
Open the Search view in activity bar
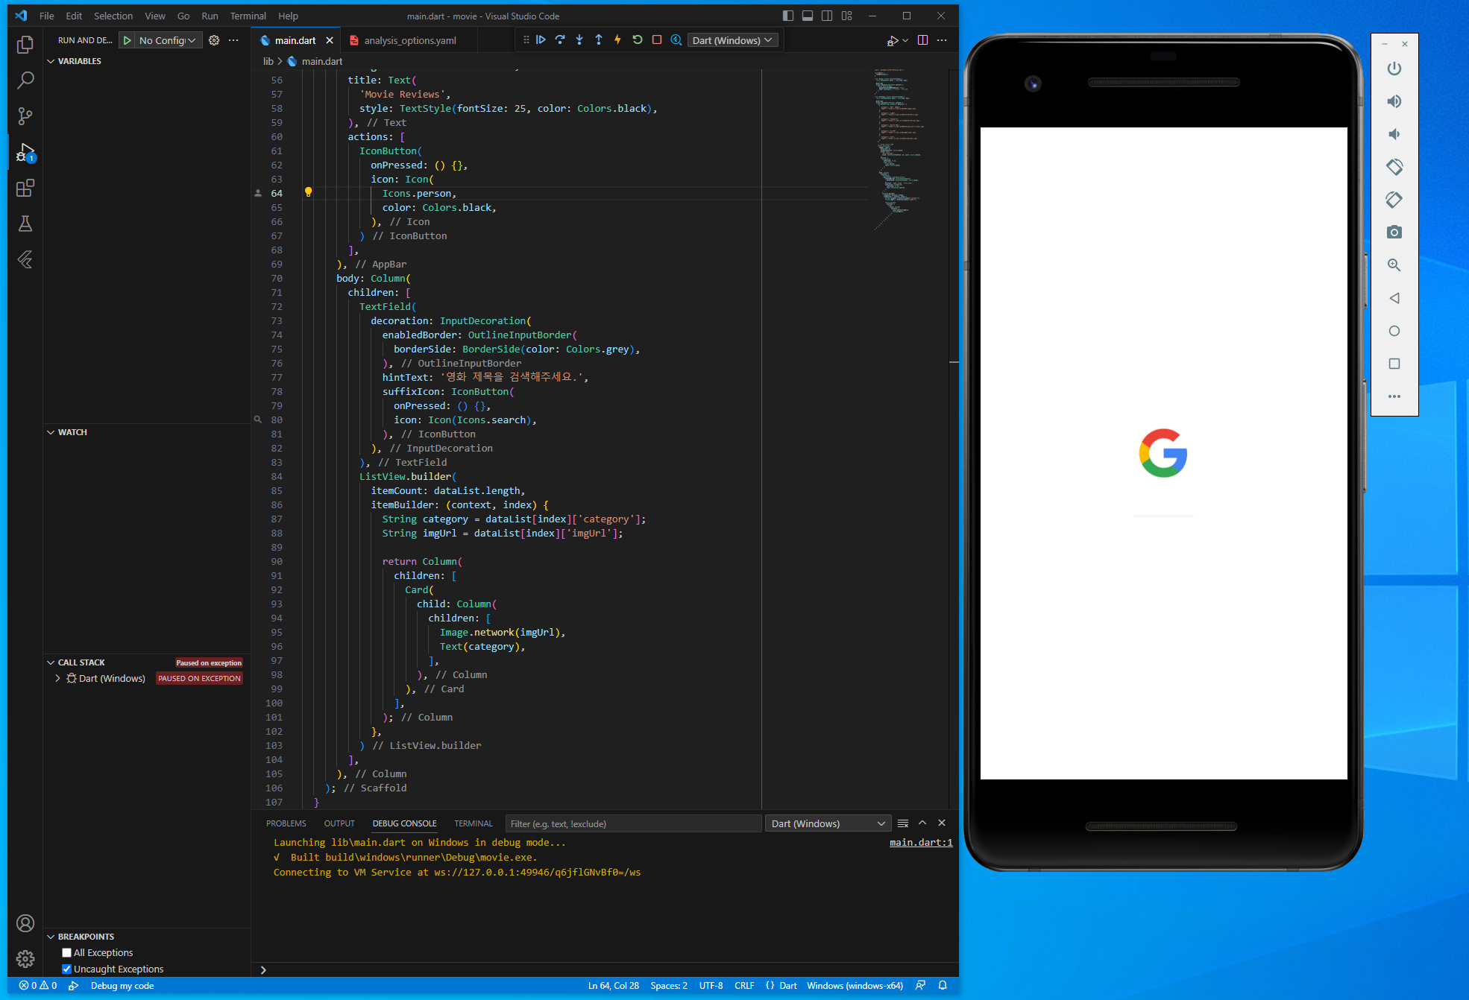tap(25, 80)
